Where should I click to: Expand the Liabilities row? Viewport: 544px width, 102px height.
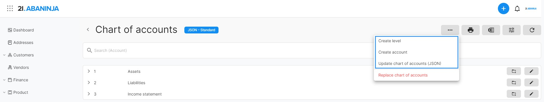(x=89, y=82)
